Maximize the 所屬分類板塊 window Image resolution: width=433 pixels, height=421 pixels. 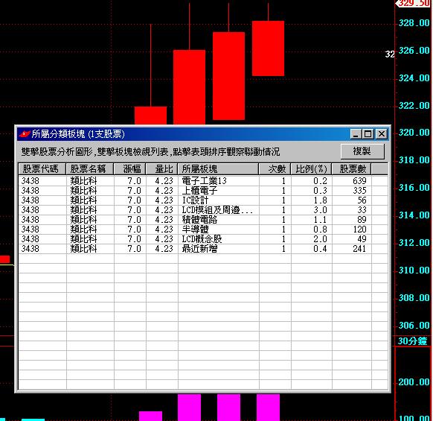368,134
